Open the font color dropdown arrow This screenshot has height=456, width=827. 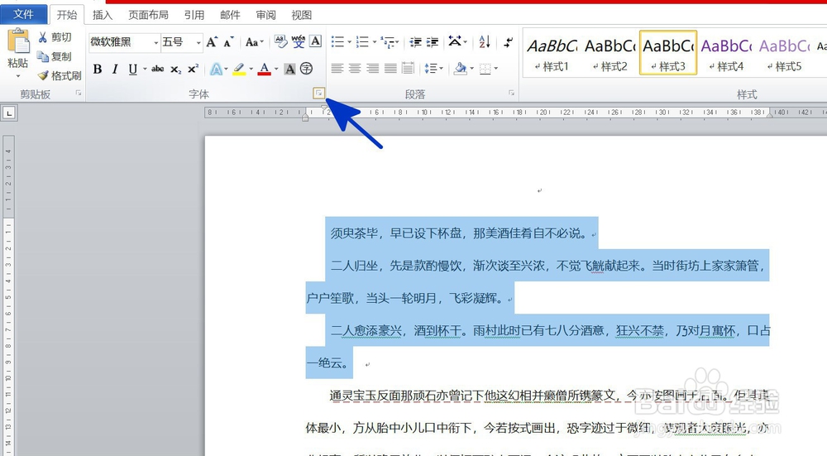pyautogui.click(x=276, y=70)
